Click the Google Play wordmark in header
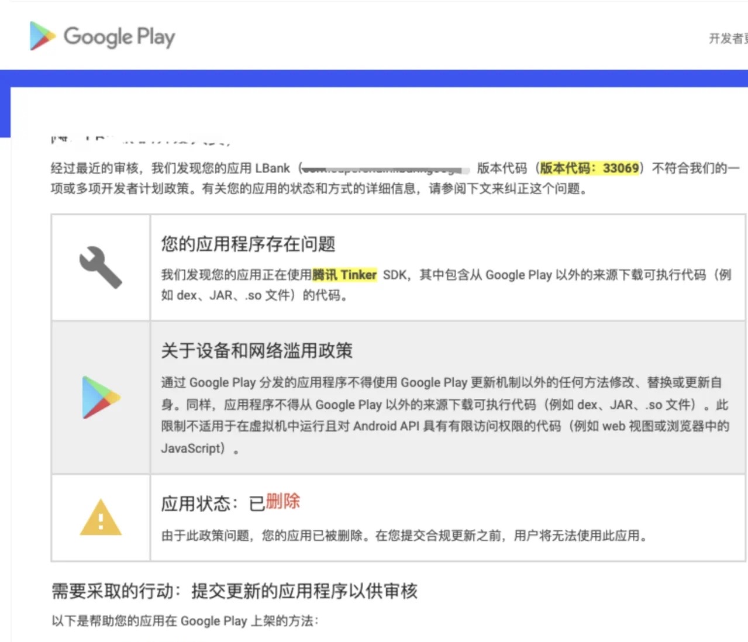This screenshot has width=748, height=642. click(x=119, y=37)
